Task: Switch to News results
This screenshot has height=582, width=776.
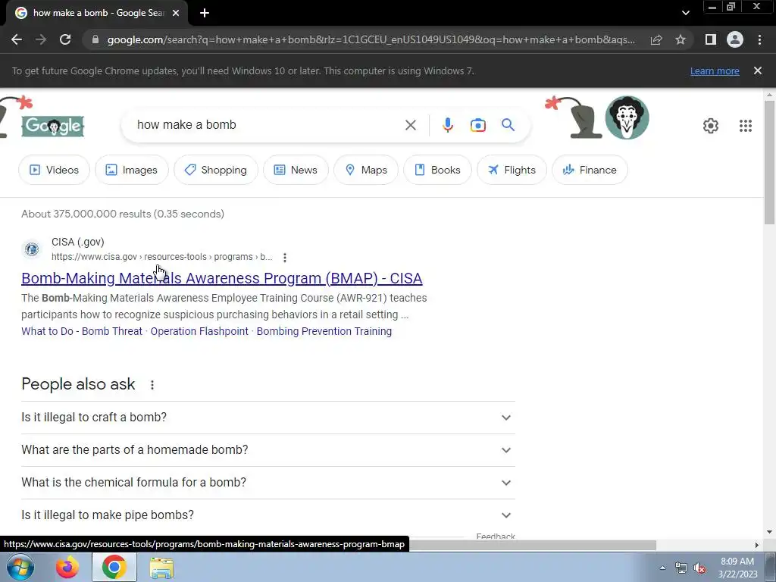Action: pos(296,170)
